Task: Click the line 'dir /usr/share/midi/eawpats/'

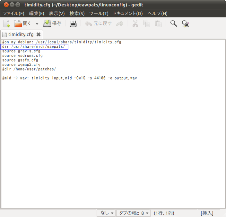Action: [x=34, y=47]
